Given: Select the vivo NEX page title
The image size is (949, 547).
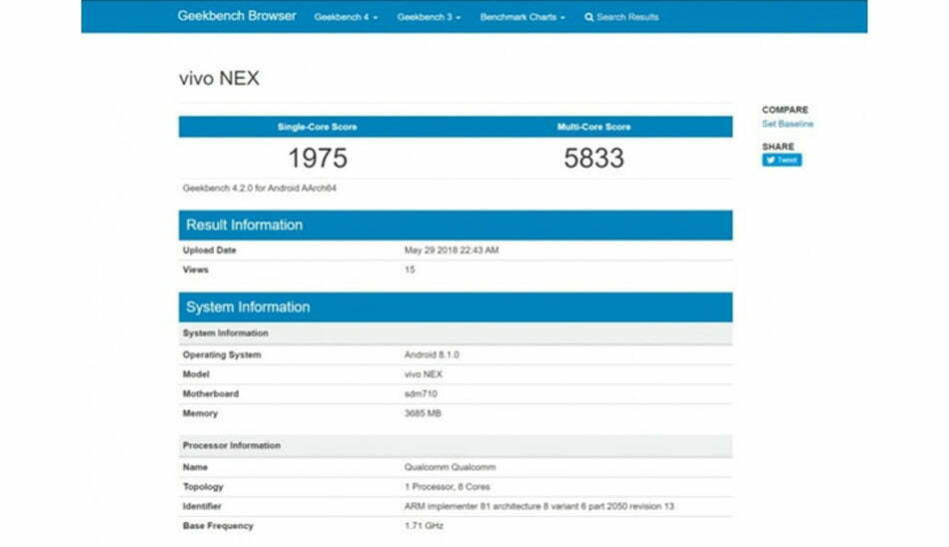Looking at the screenshot, I should (x=219, y=78).
